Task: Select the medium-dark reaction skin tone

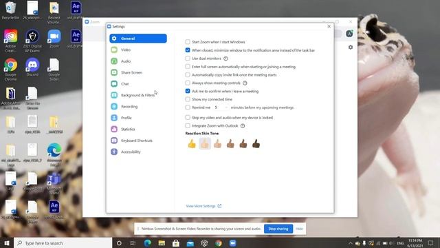Action: 243,144
